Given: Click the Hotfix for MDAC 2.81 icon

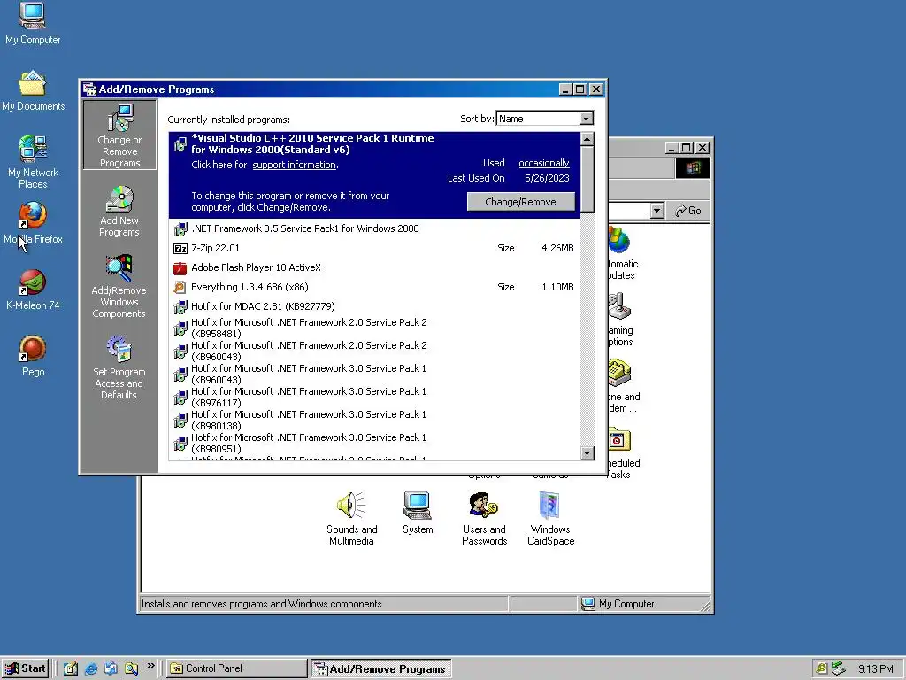Looking at the screenshot, I should click(180, 307).
